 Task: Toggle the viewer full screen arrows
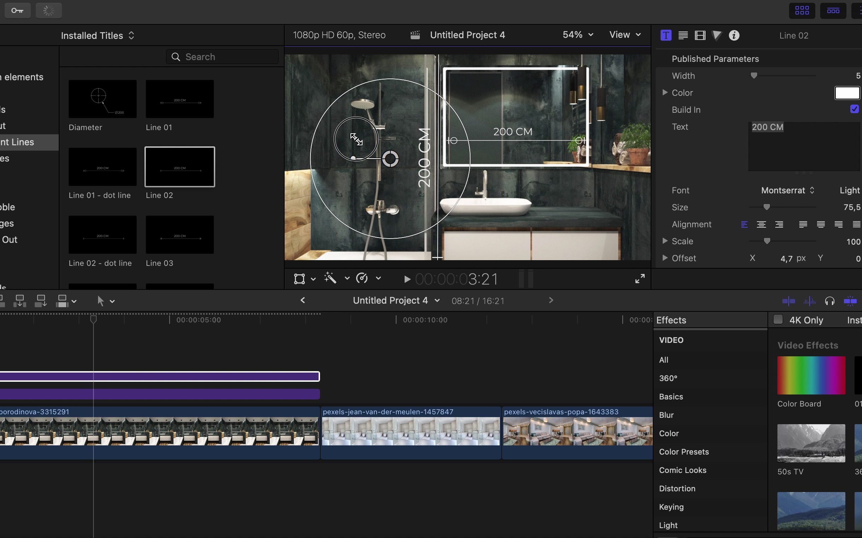[640, 279]
